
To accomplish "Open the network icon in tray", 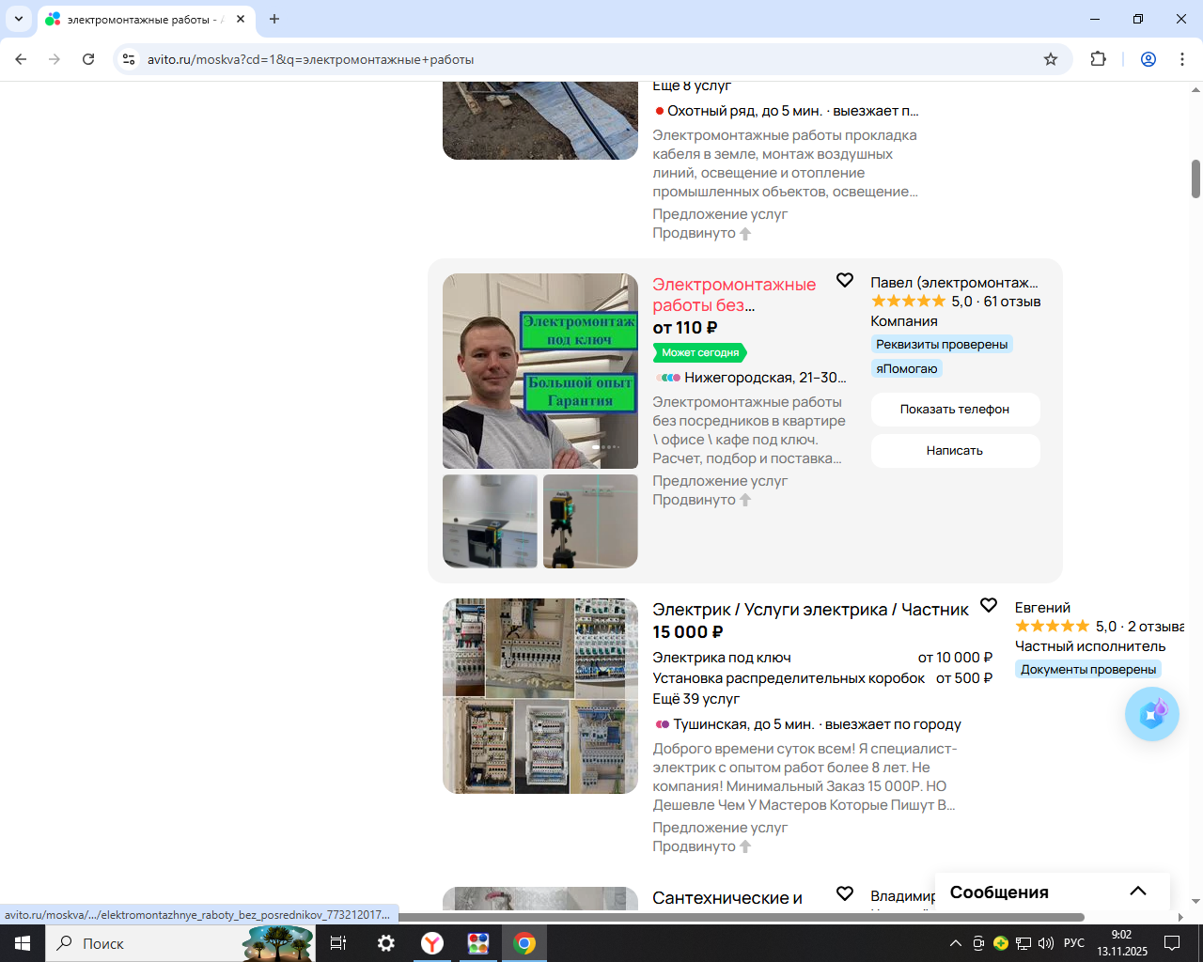I will (x=1023, y=943).
